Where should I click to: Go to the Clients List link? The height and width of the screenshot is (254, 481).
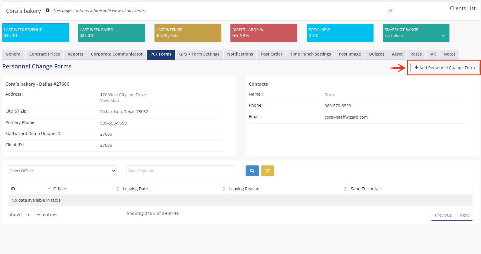462,8
